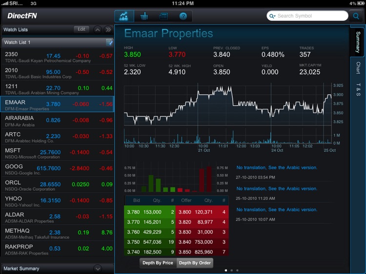Open news link dated 25-10-2010 11:20 AM

coord(277,188)
